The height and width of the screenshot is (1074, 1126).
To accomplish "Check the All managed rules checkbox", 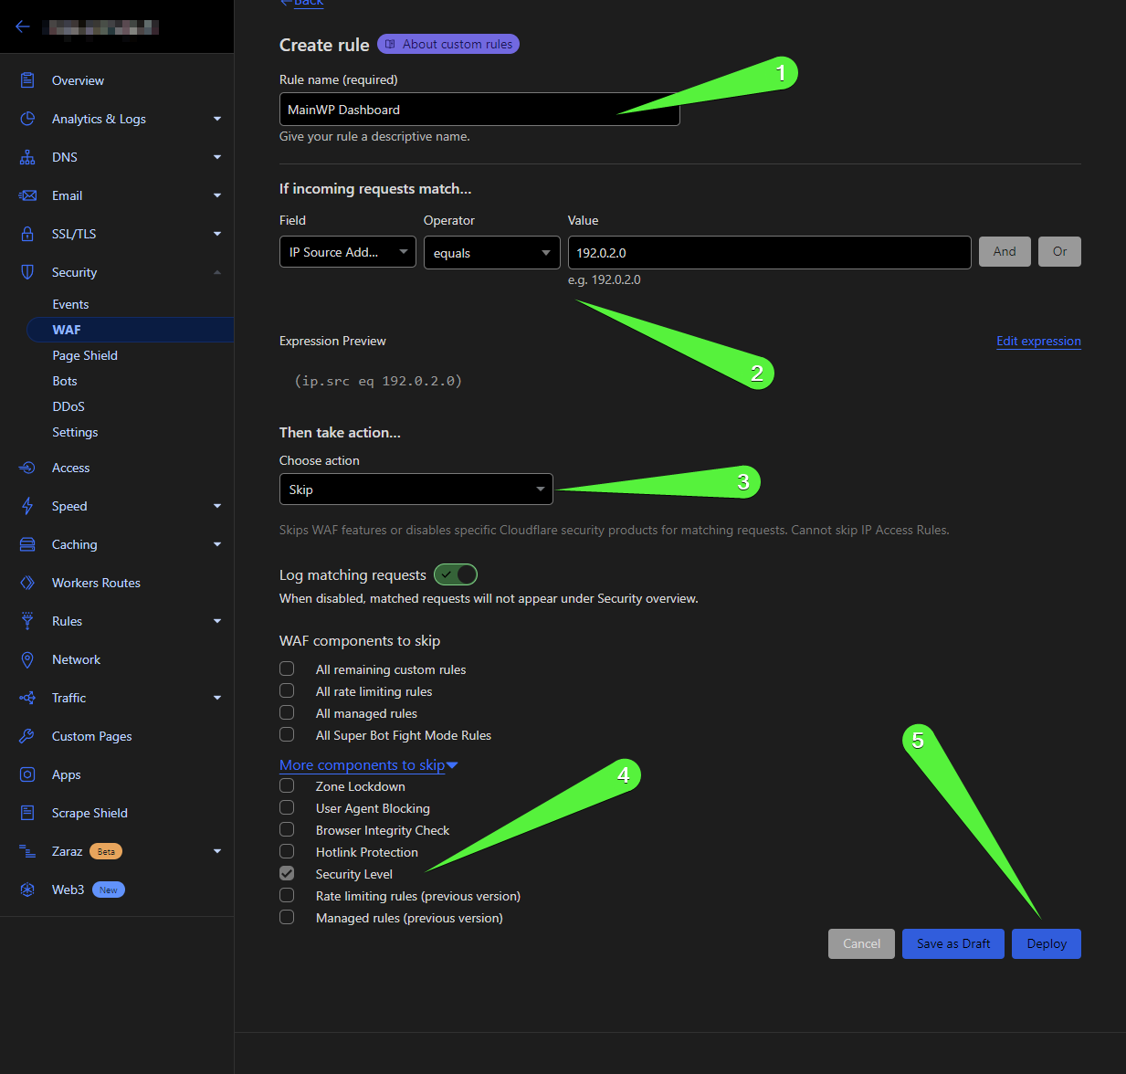I will pos(286,711).
